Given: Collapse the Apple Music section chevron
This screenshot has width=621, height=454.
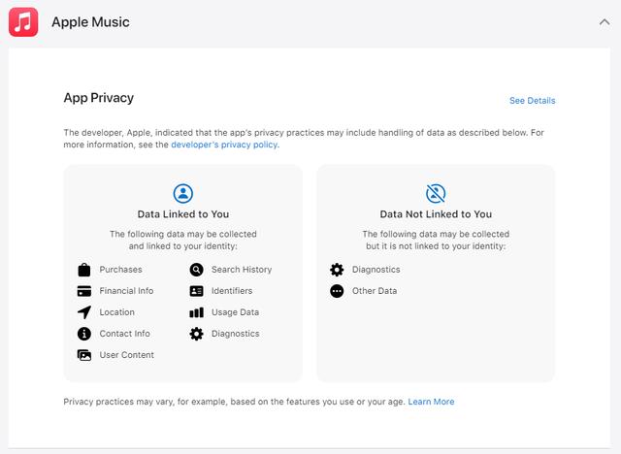Looking at the screenshot, I should point(605,21).
